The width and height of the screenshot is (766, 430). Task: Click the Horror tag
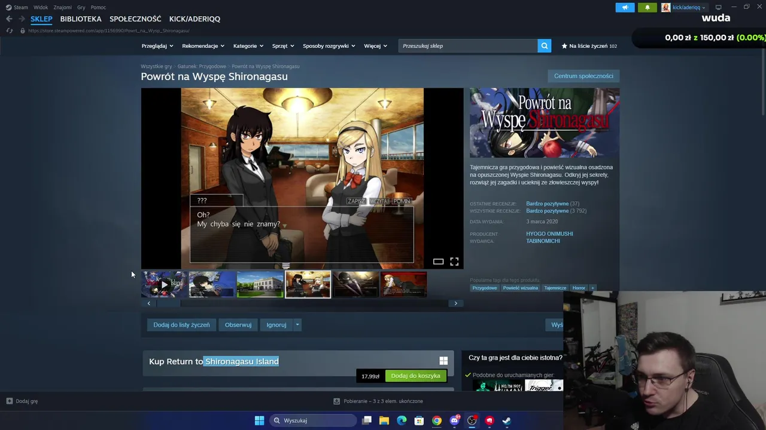tap(579, 288)
